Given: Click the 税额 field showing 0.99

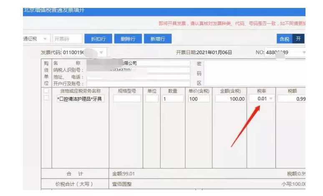Looking at the screenshot, I should 291,99.
